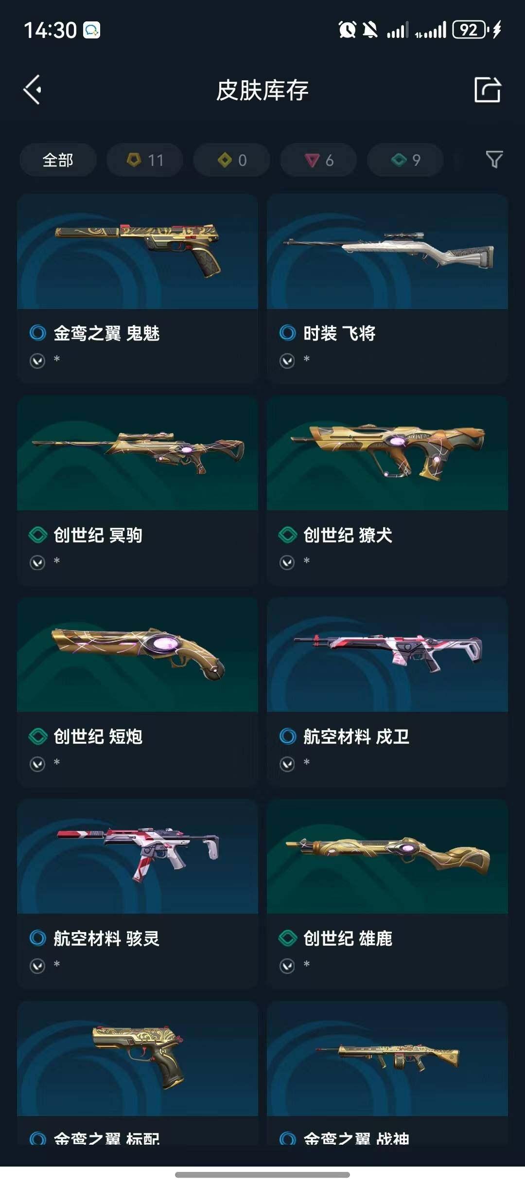
Task: Click the blue tier icon beside 航空材料 戍卫
Action: click(x=288, y=737)
